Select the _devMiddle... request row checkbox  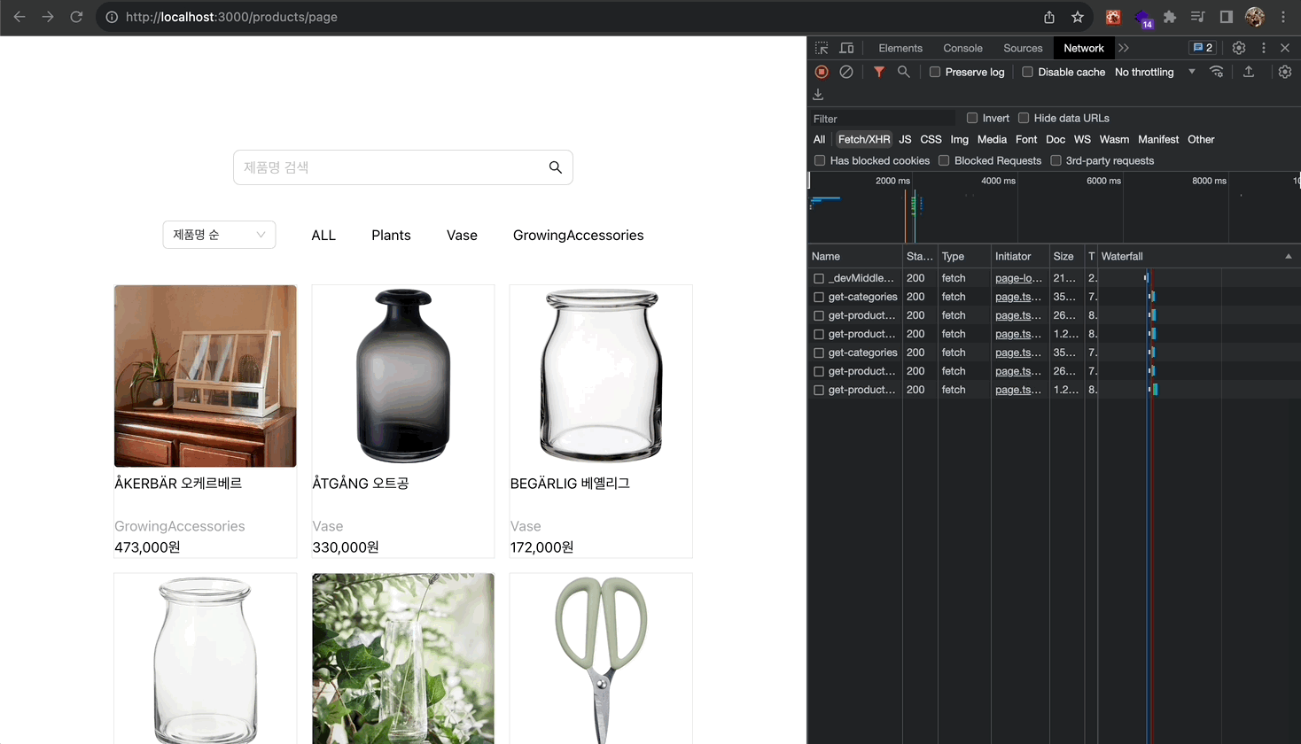tap(819, 278)
